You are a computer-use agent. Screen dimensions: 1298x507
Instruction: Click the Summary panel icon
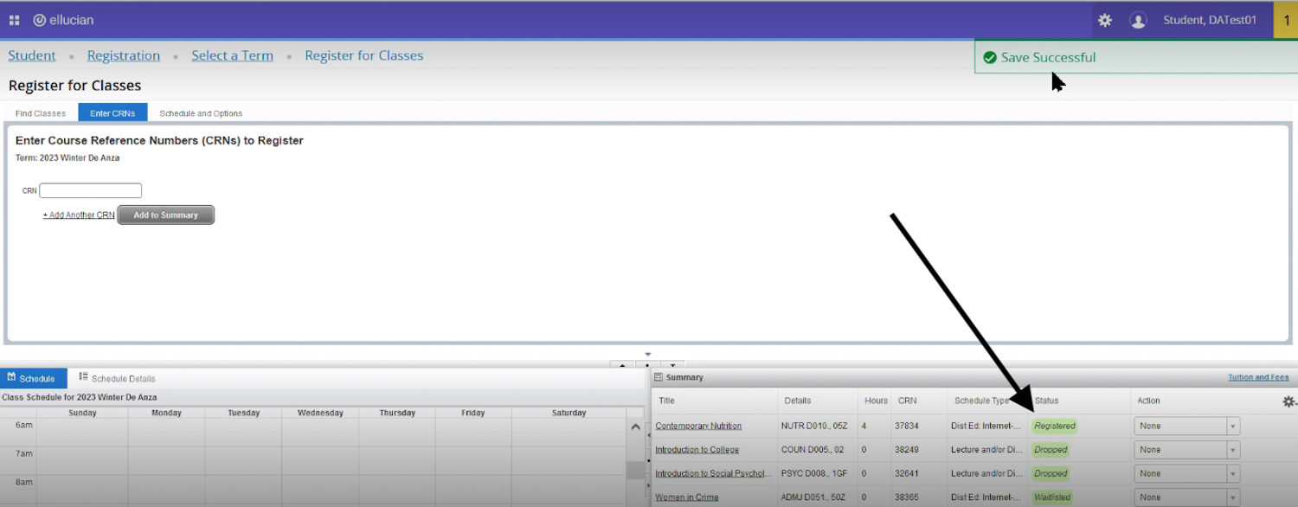click(659, 377)
